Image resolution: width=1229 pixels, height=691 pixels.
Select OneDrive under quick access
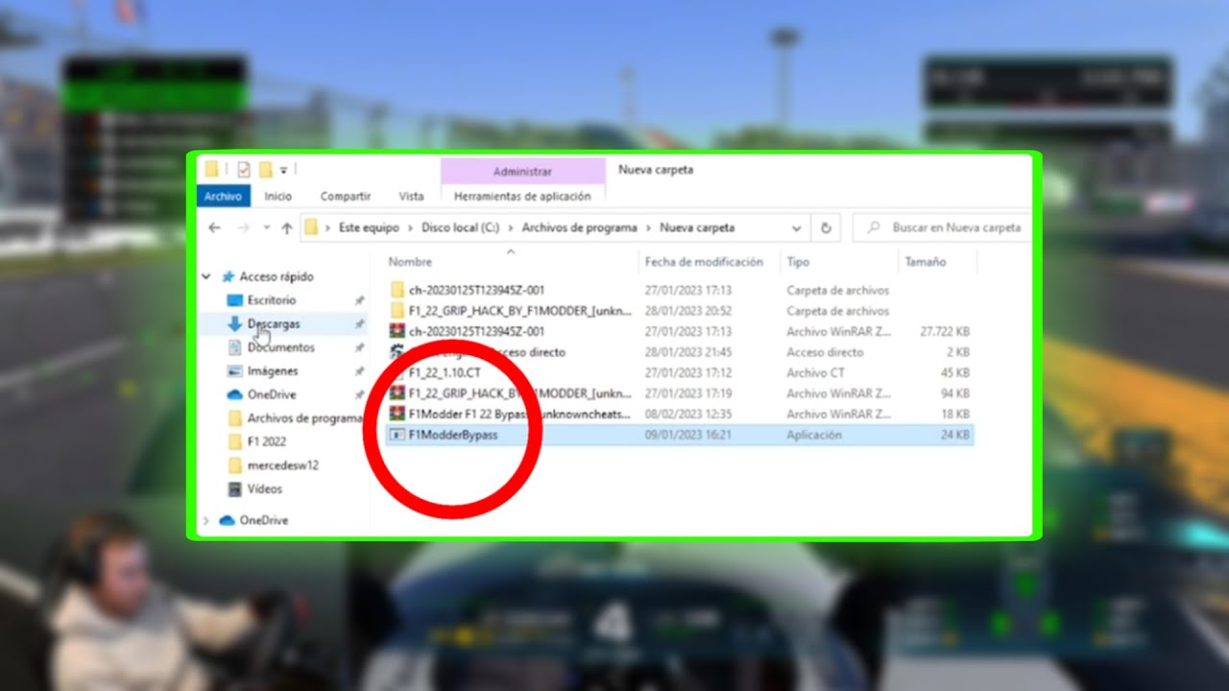[271, 394]
